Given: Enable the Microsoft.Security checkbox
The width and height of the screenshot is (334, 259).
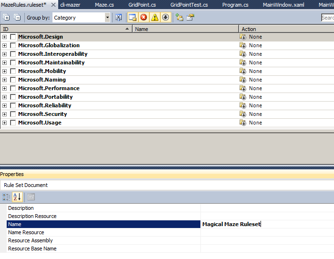Looking at the screenshot, I should (x=13, y=114).
